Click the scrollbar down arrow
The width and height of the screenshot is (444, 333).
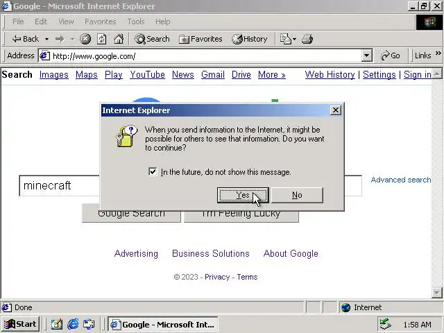point(437,292)
